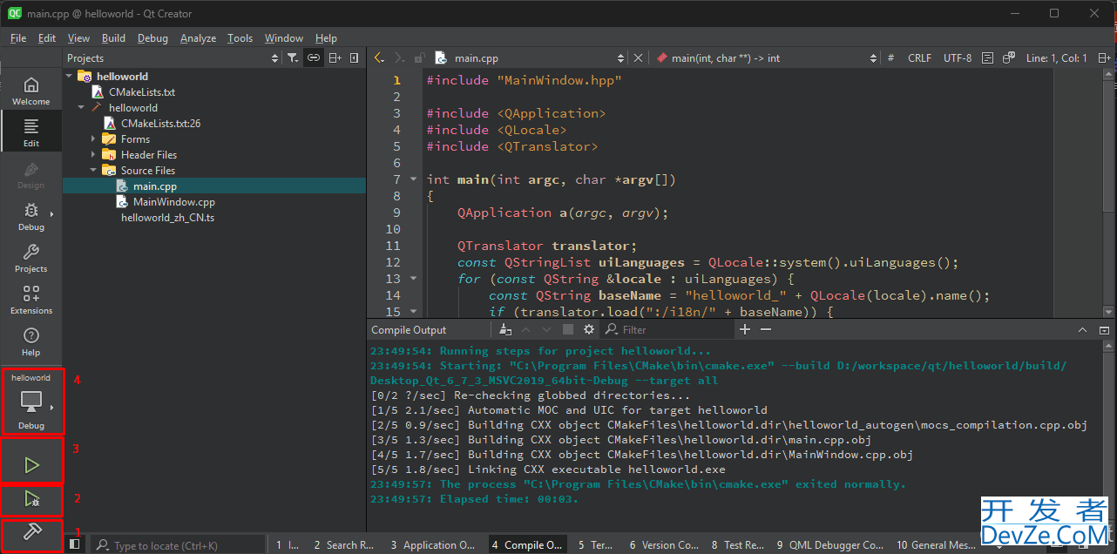The image size is (1117, 554).
Task: Split the Projects side pane
Action: tap(335, 58)
